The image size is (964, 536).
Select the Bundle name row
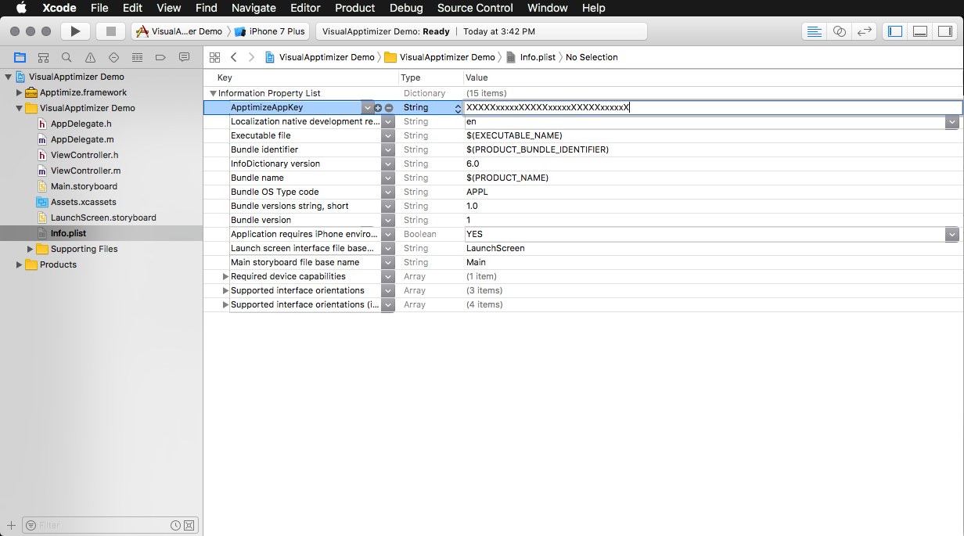point(583,178)
